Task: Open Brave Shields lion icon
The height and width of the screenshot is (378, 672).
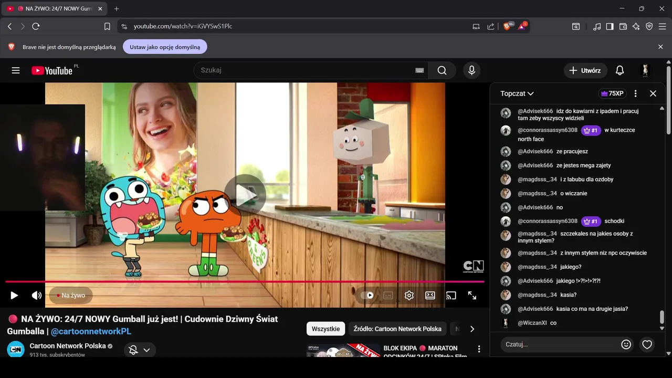Action: tap(508, 26)
